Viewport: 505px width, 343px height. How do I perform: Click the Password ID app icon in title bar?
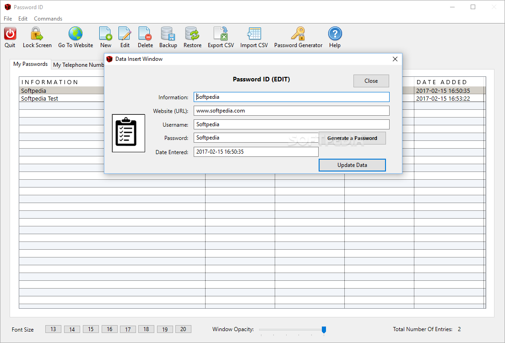8,7
